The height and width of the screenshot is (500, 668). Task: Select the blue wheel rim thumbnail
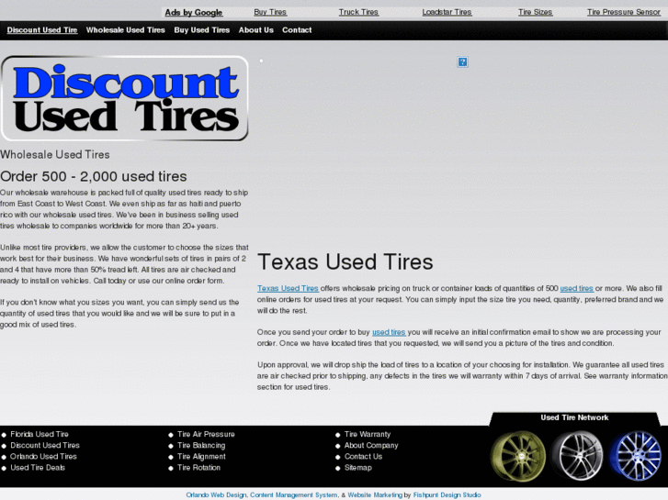636,456
